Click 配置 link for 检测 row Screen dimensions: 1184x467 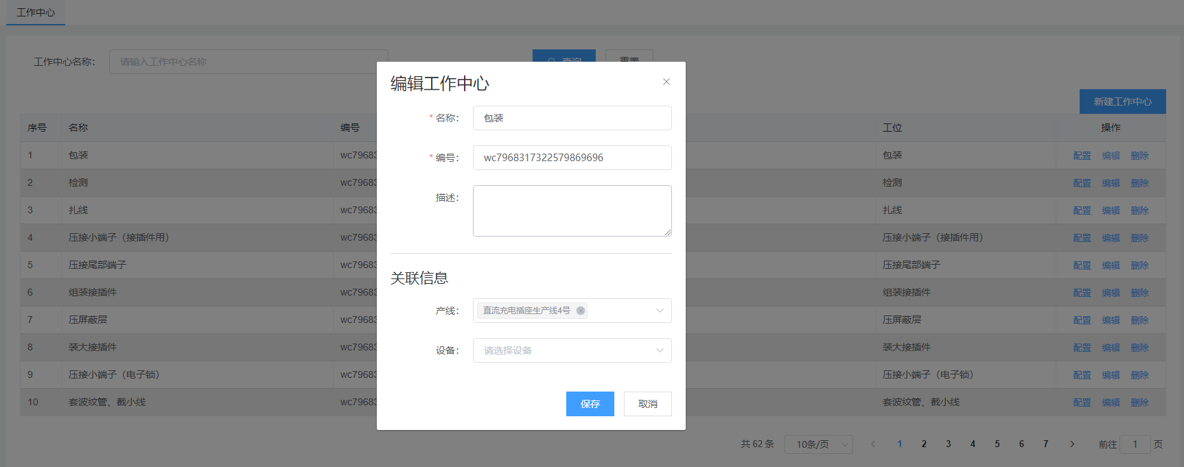1082,183
